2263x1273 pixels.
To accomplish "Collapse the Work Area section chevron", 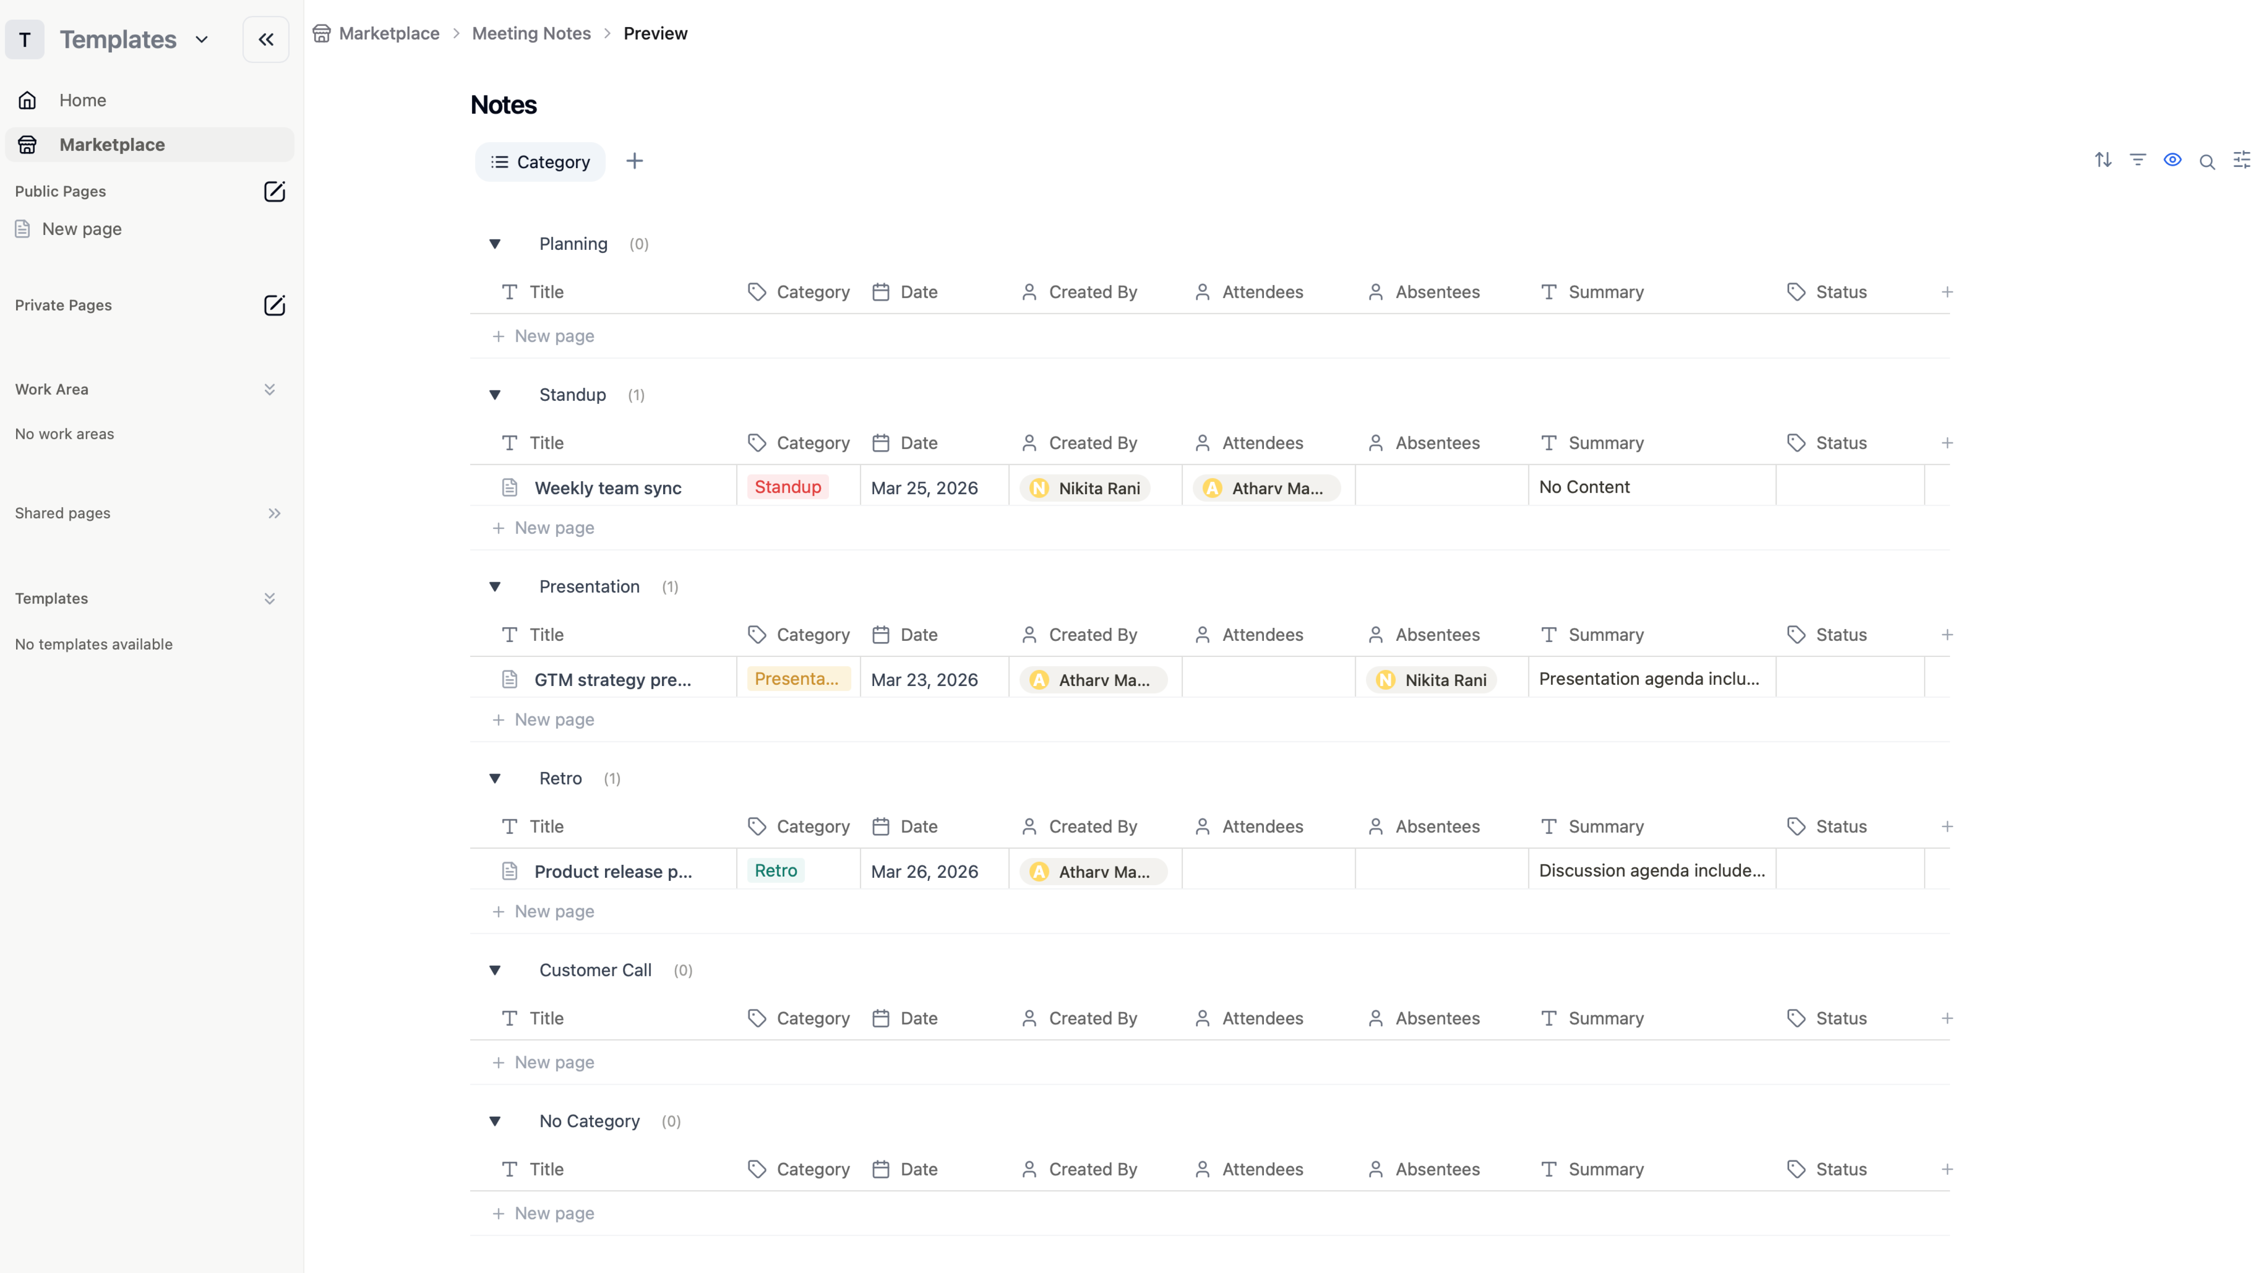I will (x=270, y=389).
